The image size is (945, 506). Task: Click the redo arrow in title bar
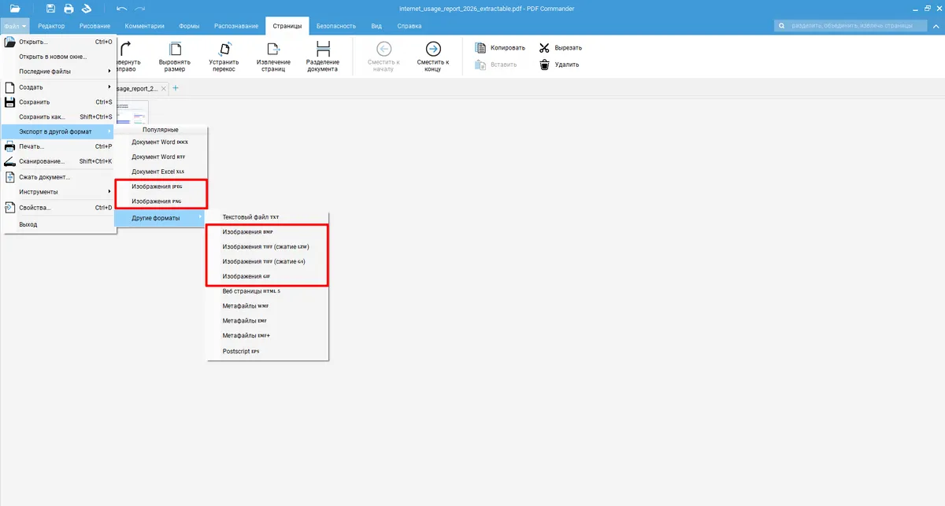click(140, 9)
